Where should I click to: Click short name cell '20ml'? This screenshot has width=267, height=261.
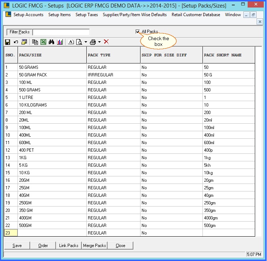(229, 120)
